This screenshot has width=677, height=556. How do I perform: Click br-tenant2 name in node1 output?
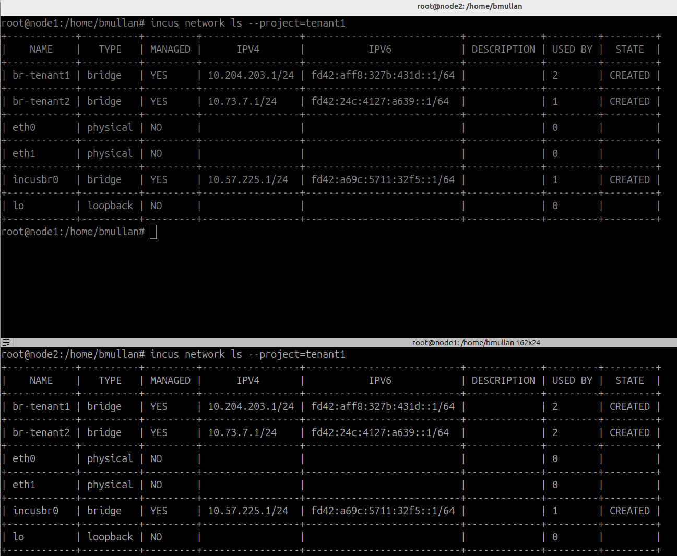(41, 101)
